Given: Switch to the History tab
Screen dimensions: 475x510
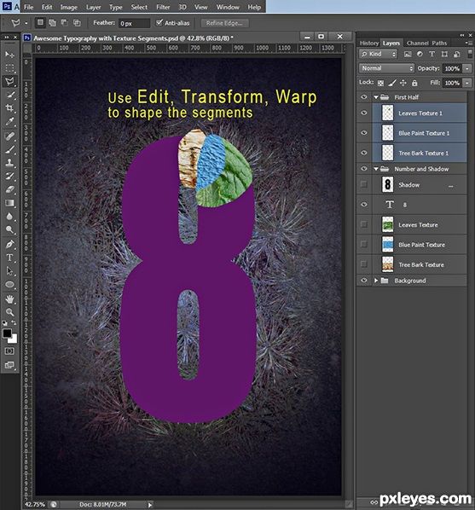Looking at the screenshot, I should 369,43.
